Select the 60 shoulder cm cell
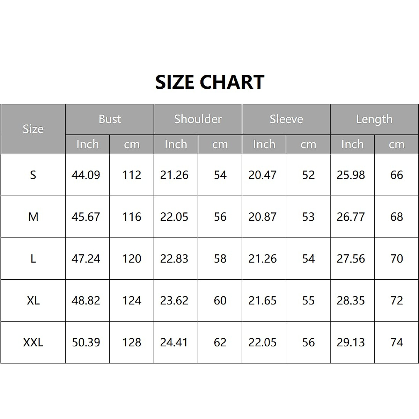Screen dimensions: 419x419 220,301
